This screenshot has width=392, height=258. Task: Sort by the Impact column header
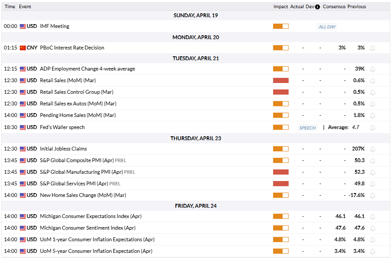tap(280, 6)
